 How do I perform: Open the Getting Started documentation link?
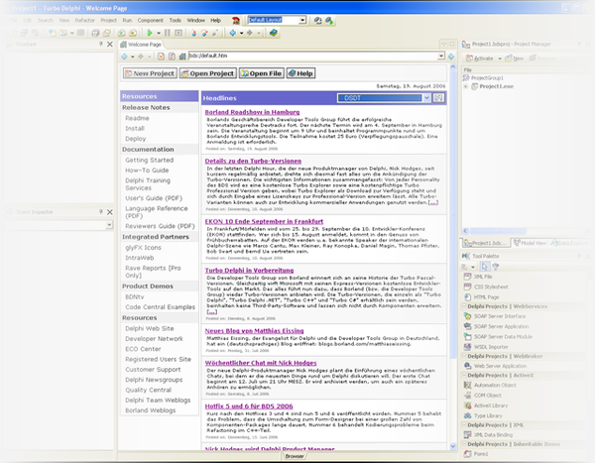[150, 161]
